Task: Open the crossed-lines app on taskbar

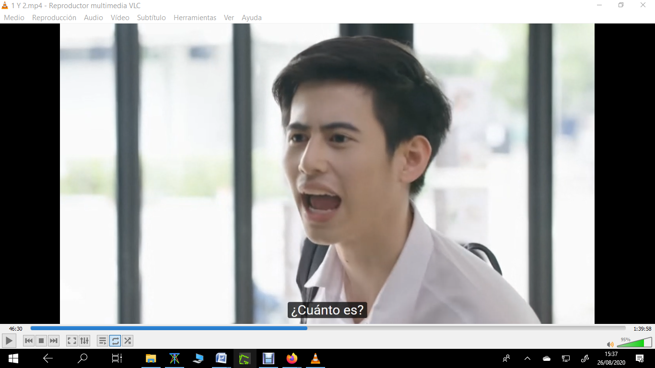Action: pyautogui.click(x=175, y=358)
